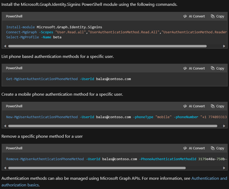Click the right scroll arrow of the third code block
The height and width of the screenshot is (189, 229).
tap(224, 126)
